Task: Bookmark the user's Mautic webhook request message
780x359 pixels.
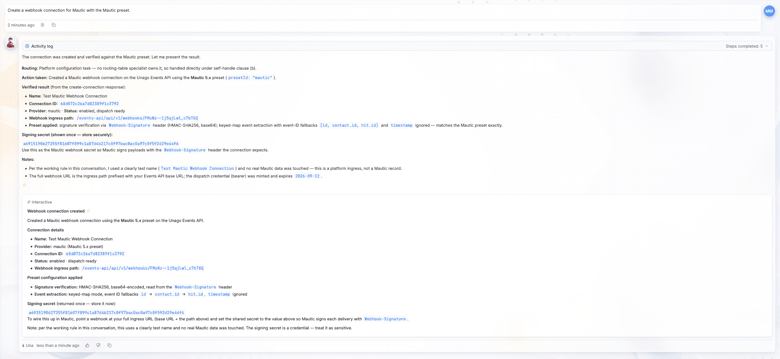Action: pyautogui.click(x=43, y=25)
